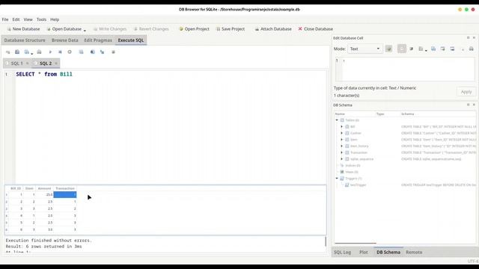Select the SQL 2 editor tab
479x269 pixels.
click(x=45, y=63)
